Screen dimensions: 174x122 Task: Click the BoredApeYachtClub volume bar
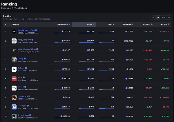(x=86, y=33)
